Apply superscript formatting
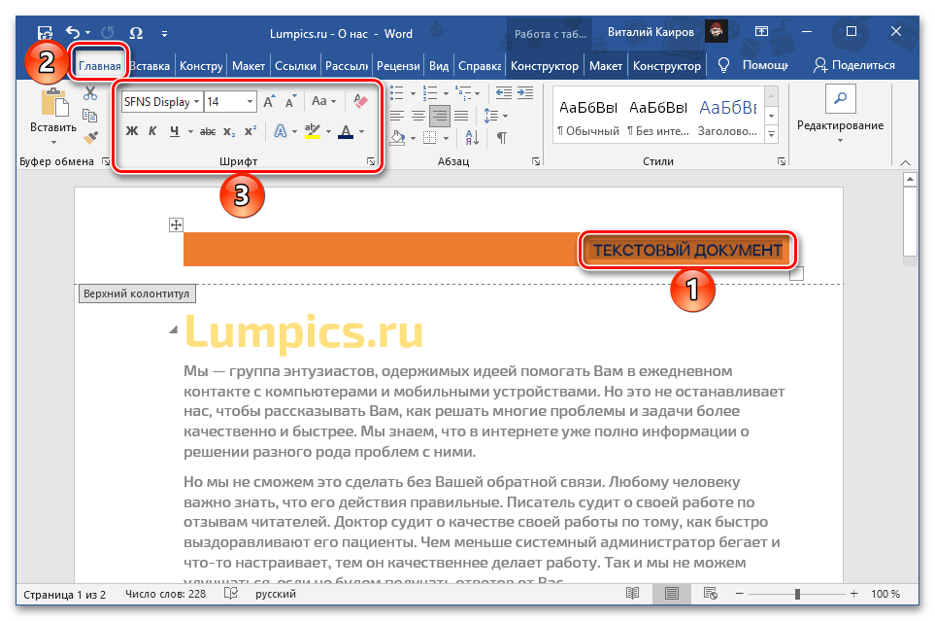 251,131
